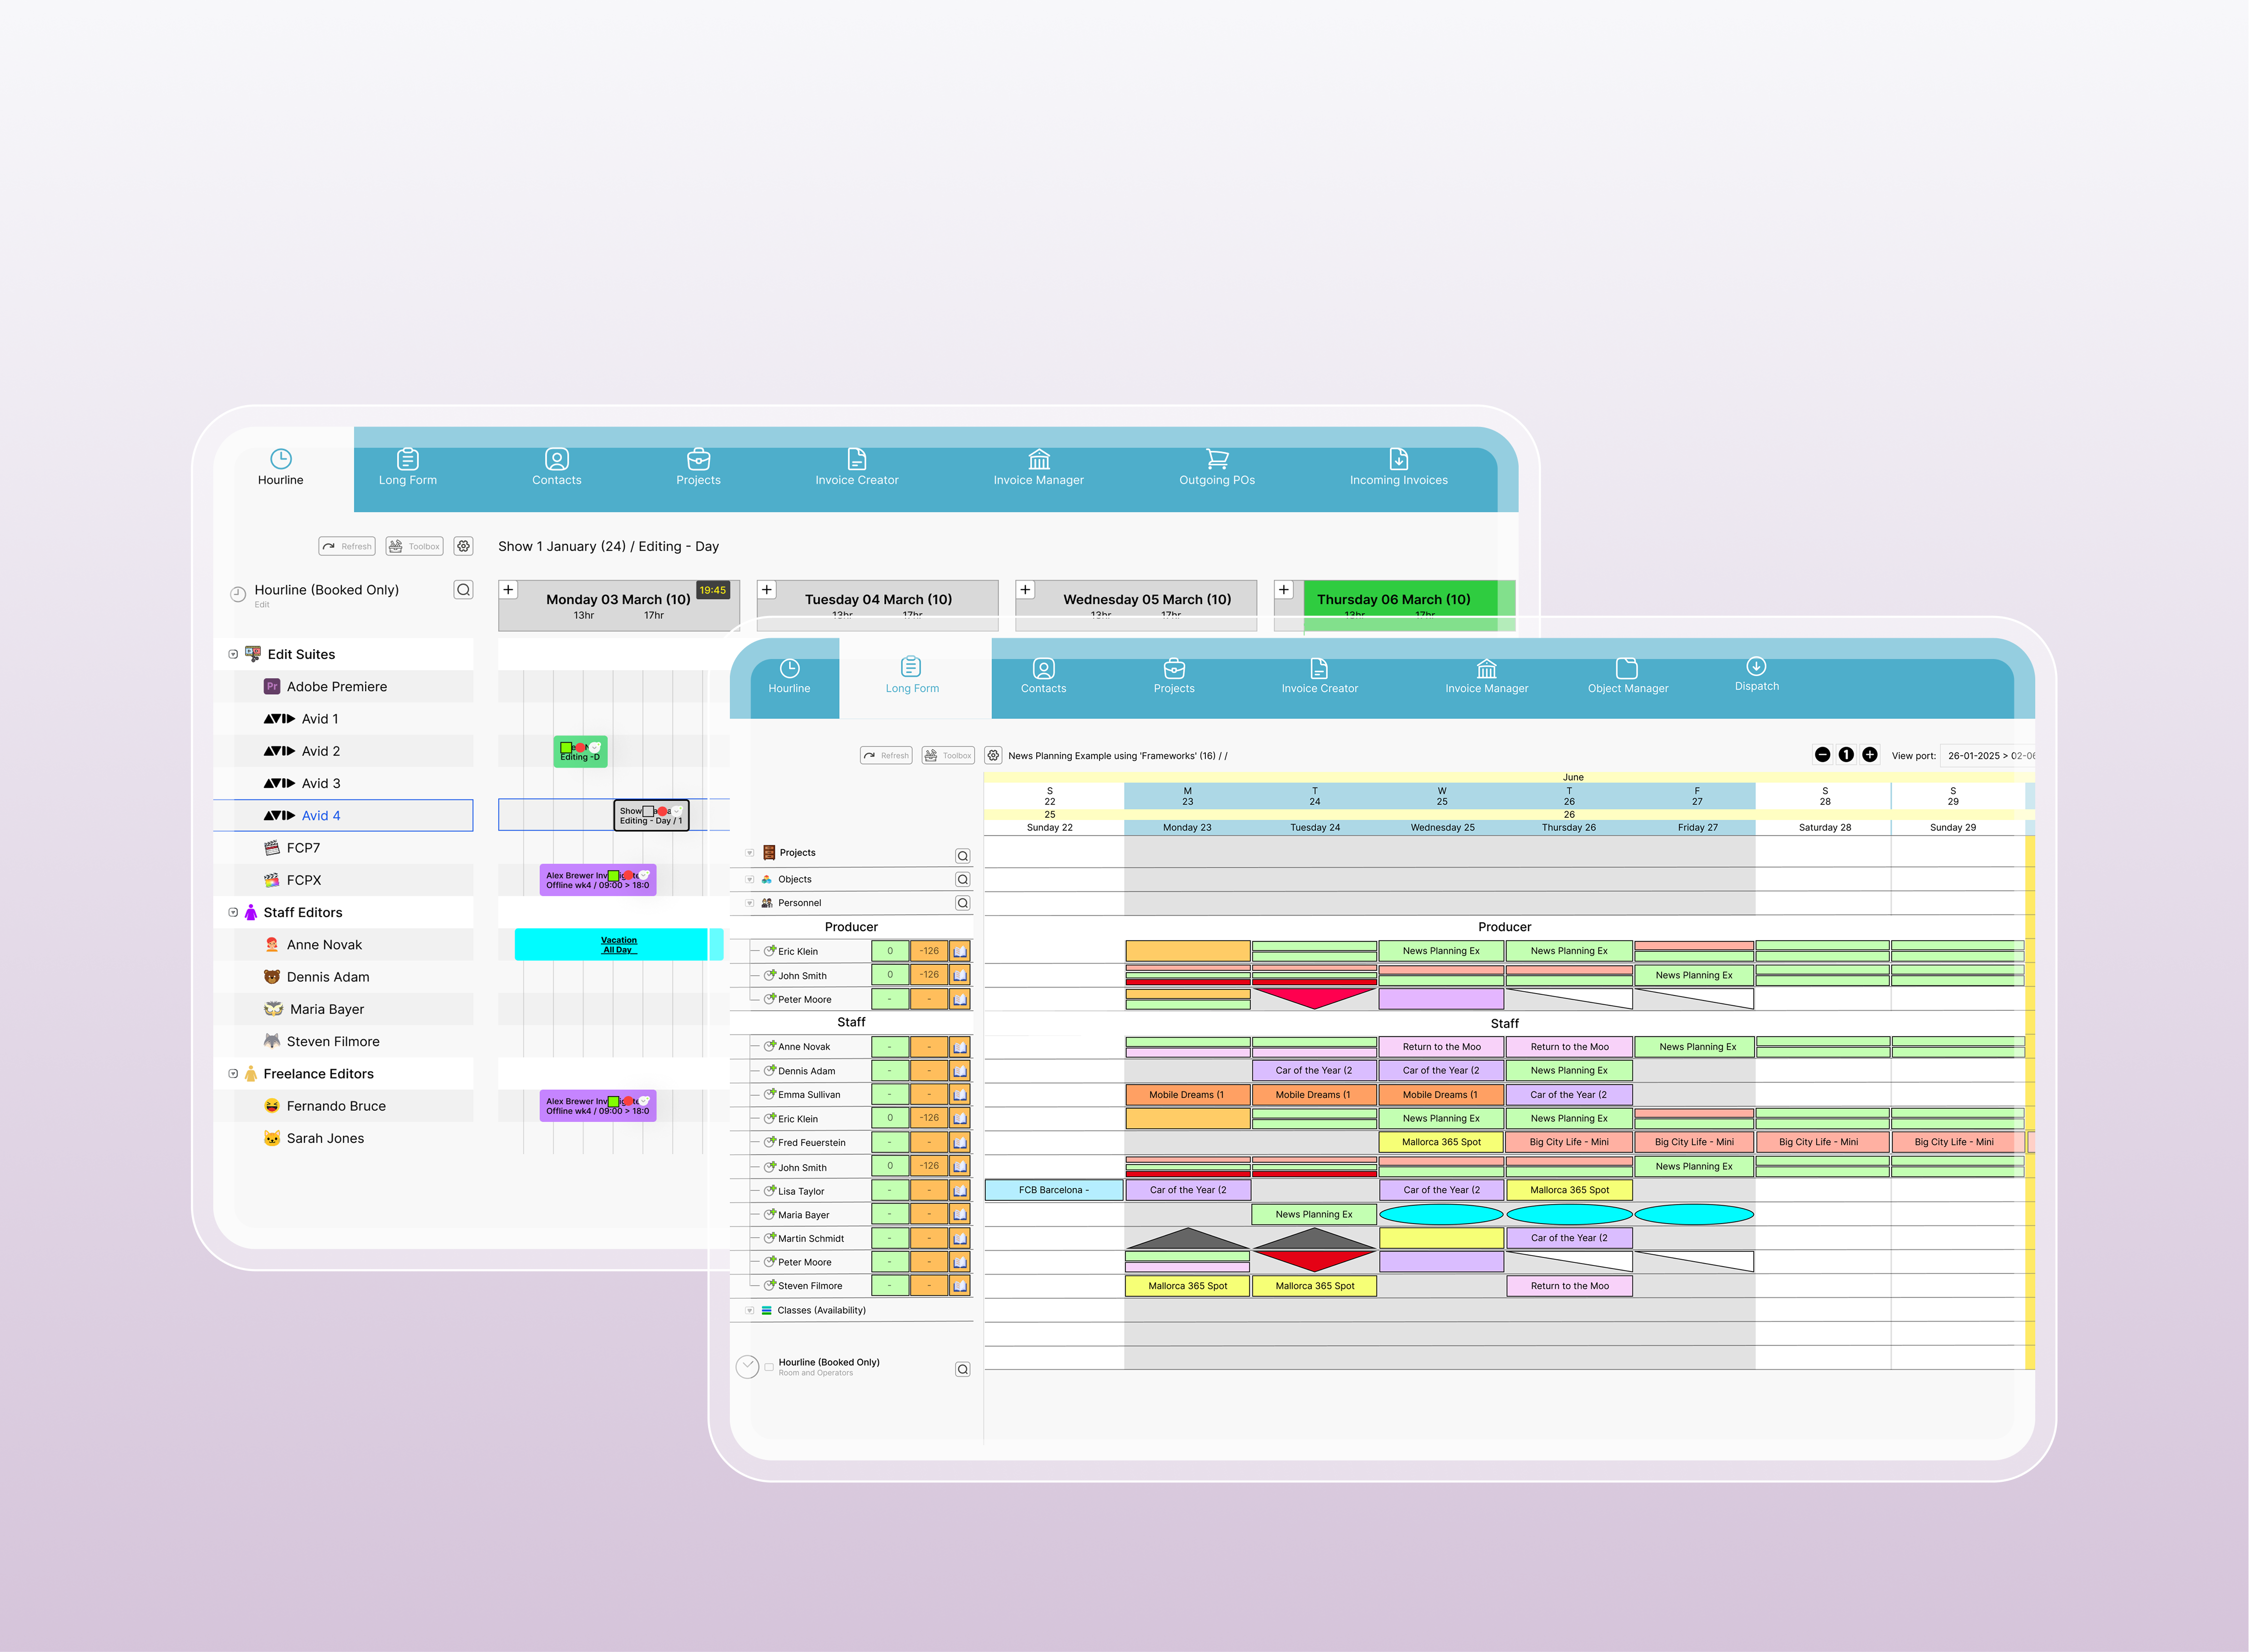Click the yellow Mallorca 365 Spot Monday block

click(1187, 1286)
